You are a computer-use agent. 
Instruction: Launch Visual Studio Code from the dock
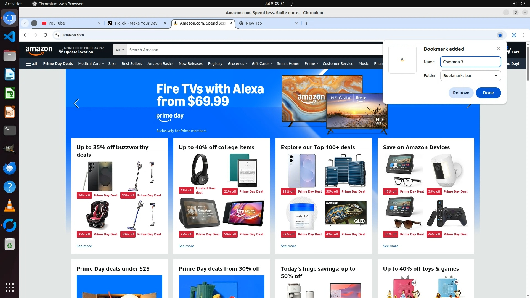pyautogui.click(x=10, y=37)
